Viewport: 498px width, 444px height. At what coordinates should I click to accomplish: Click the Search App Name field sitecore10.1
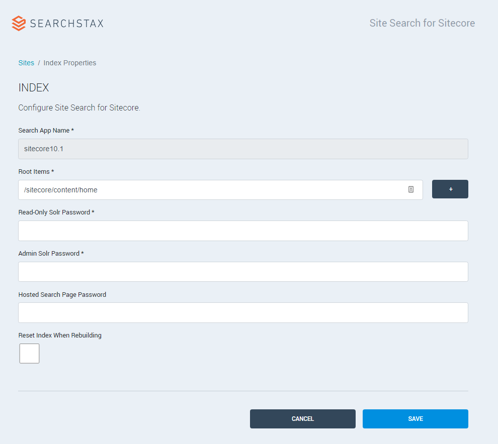[243, 149]
